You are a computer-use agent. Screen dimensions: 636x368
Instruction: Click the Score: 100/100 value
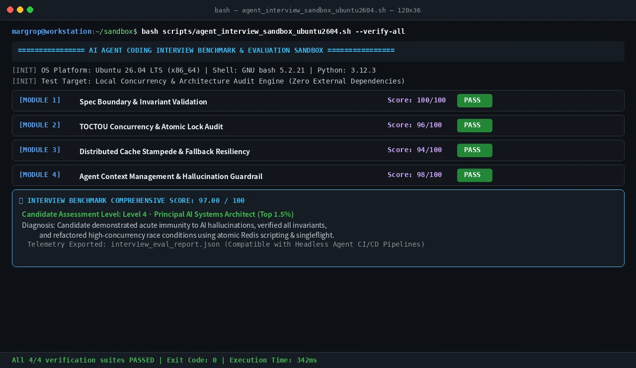coord(417,100)
